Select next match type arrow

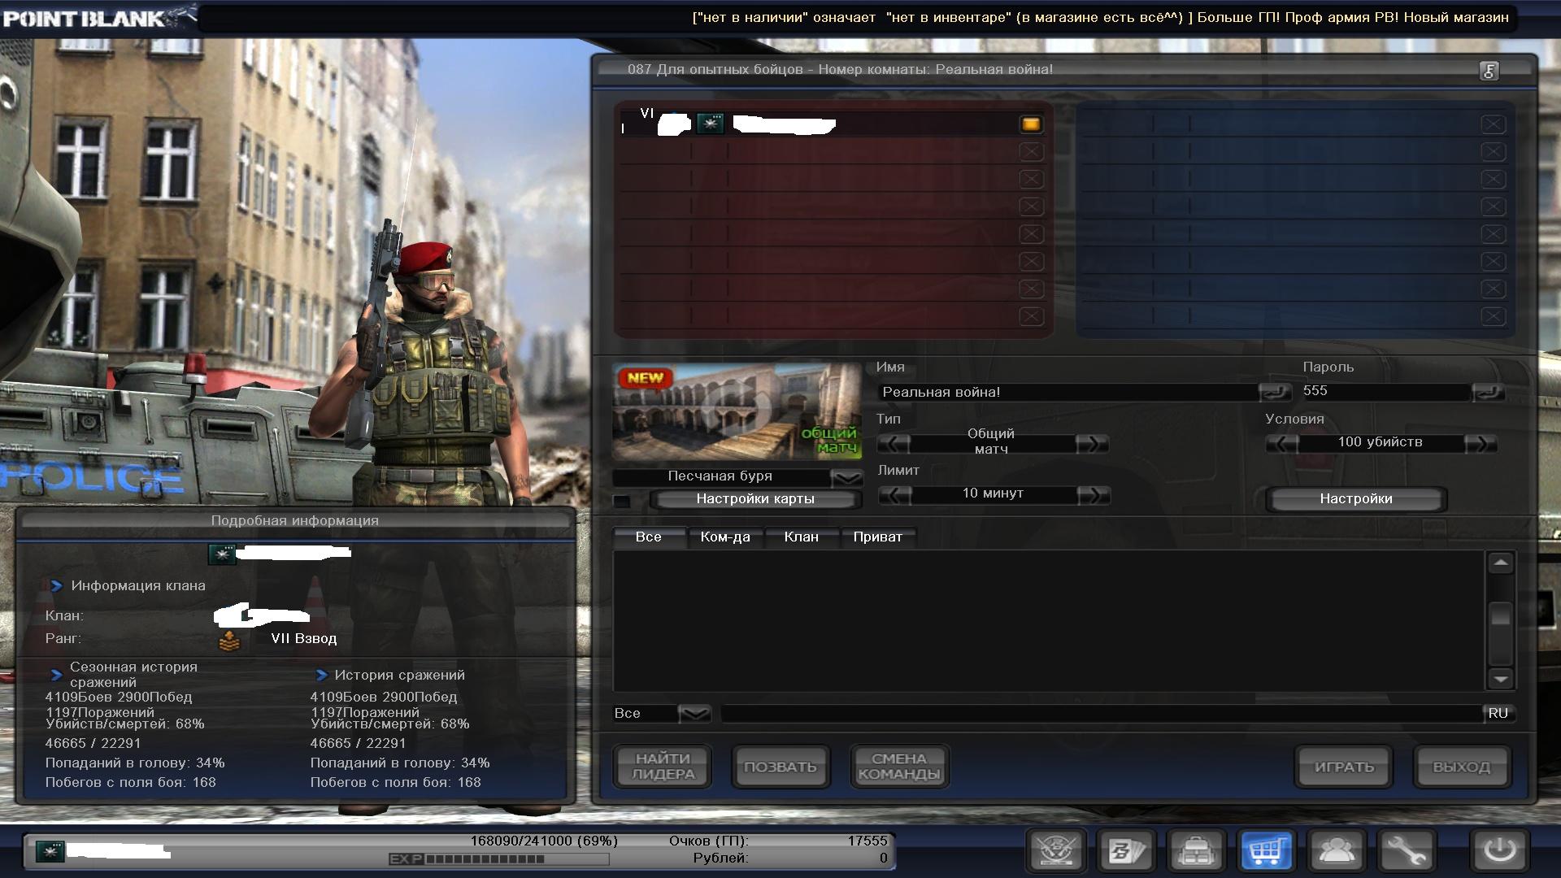click(x=1091, y=443)
